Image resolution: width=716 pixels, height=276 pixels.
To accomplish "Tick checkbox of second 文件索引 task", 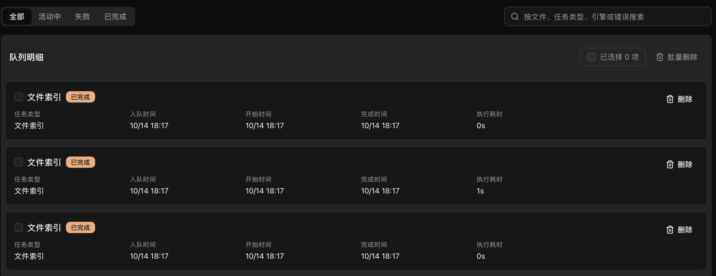I will click(x=19, y=162).
